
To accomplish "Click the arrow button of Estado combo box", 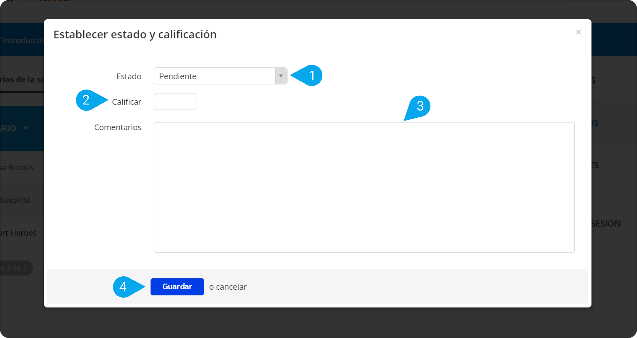I will pos(281,76).
